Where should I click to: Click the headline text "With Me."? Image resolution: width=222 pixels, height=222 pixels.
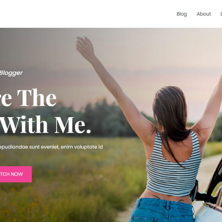click(45, 125)
